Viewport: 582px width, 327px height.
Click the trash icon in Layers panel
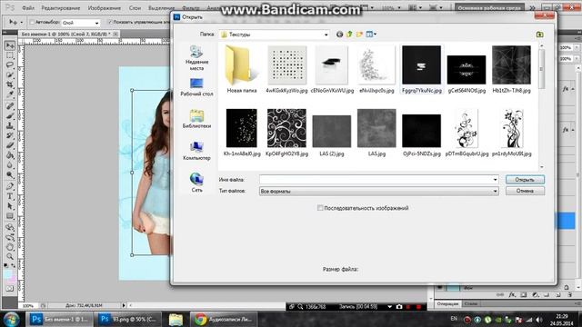coord(570,294)
